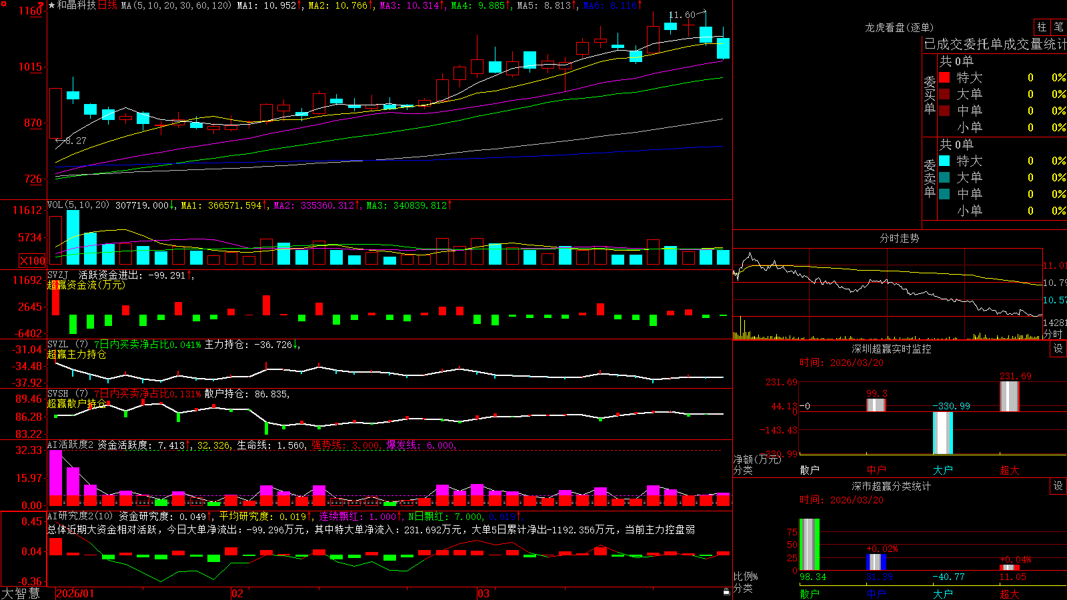Click the 和晶科技 stock name
1067x600 pixels.
point(77,5)
